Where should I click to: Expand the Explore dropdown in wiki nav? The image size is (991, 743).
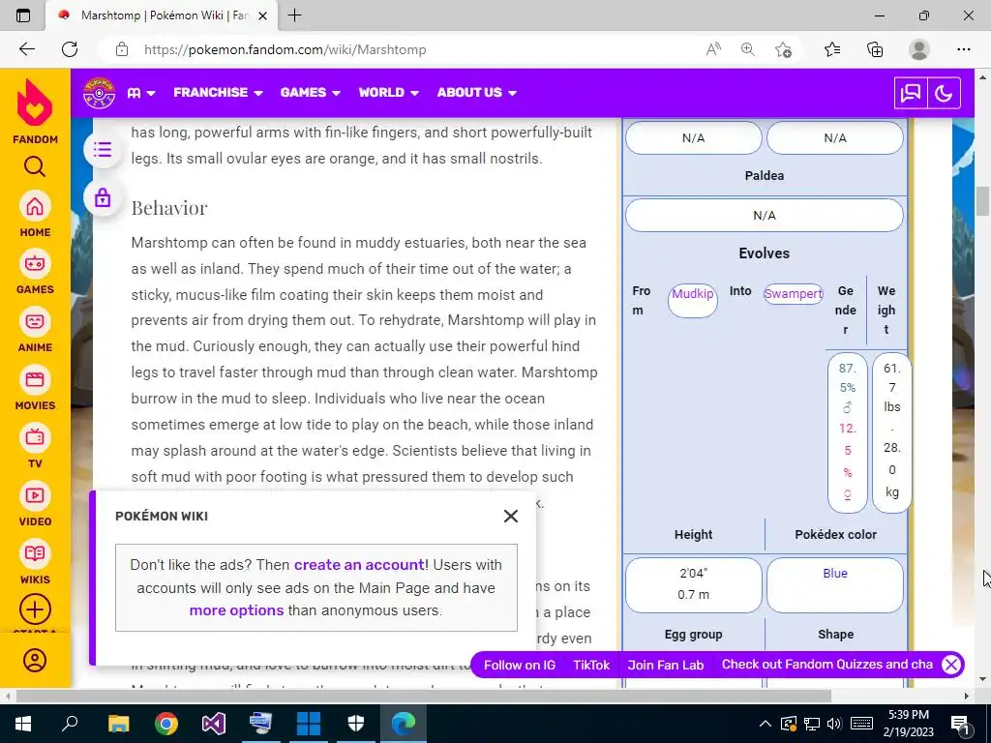point(141,93)
